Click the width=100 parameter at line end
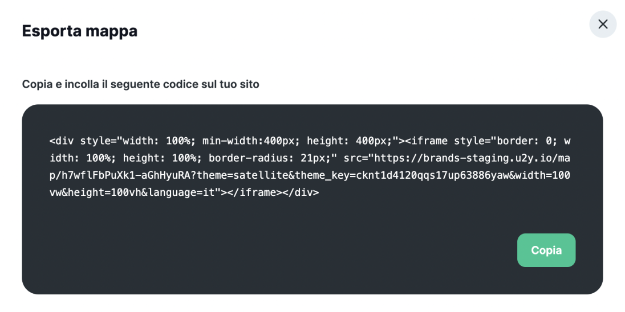The height and width of the screenshot is (312, 625). pyautogui.click(x=541, y=175)
